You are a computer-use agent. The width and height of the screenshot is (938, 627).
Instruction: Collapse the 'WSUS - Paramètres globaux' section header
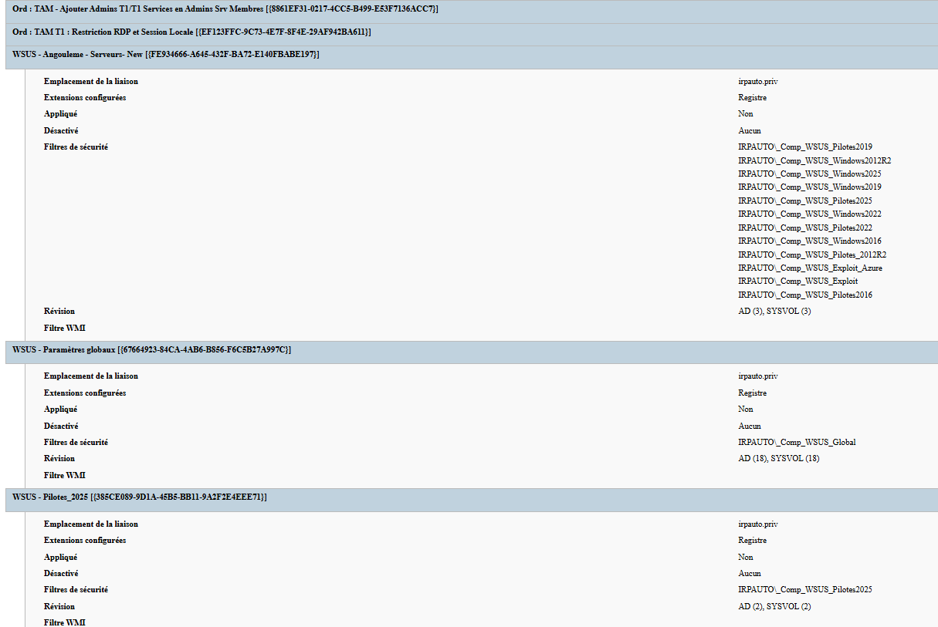472,352
